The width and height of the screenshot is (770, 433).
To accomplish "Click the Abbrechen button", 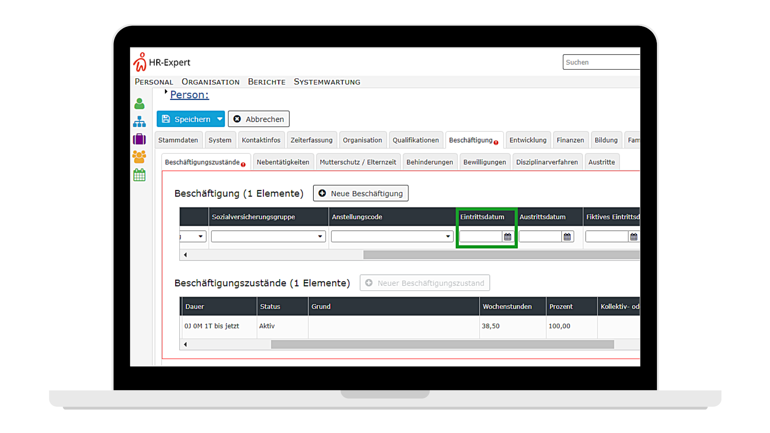I will [x=259, y=119].
